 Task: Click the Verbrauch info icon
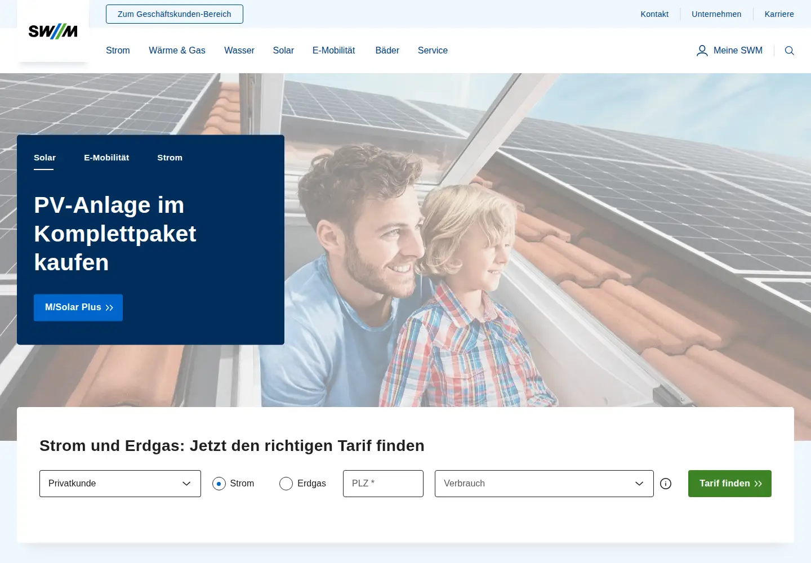tap(666, 484)
